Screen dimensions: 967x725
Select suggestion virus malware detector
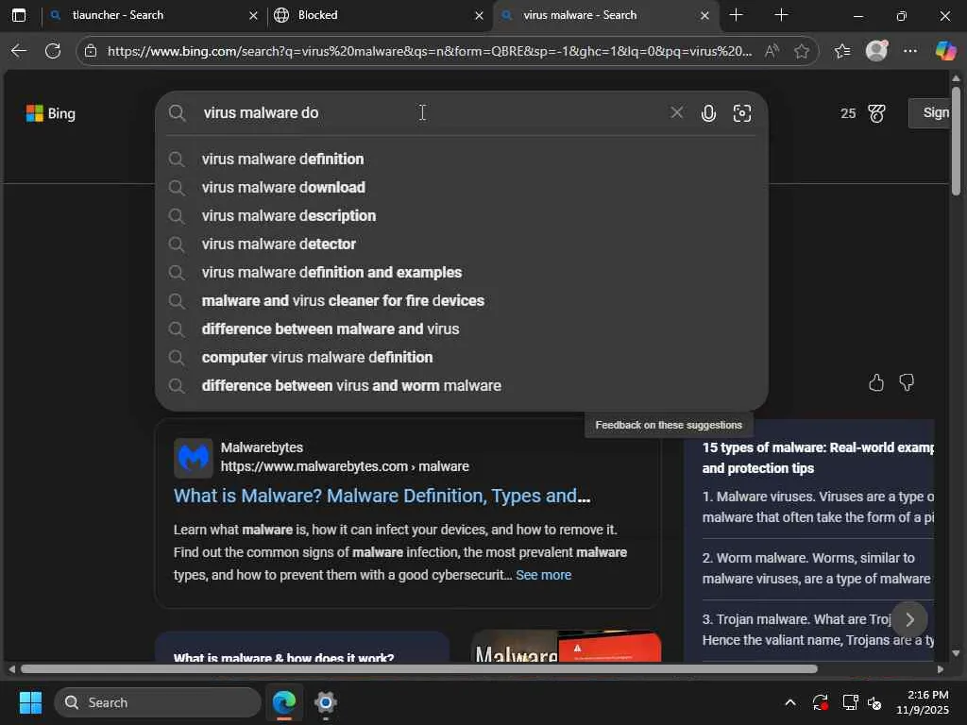[x=461, y=244]
